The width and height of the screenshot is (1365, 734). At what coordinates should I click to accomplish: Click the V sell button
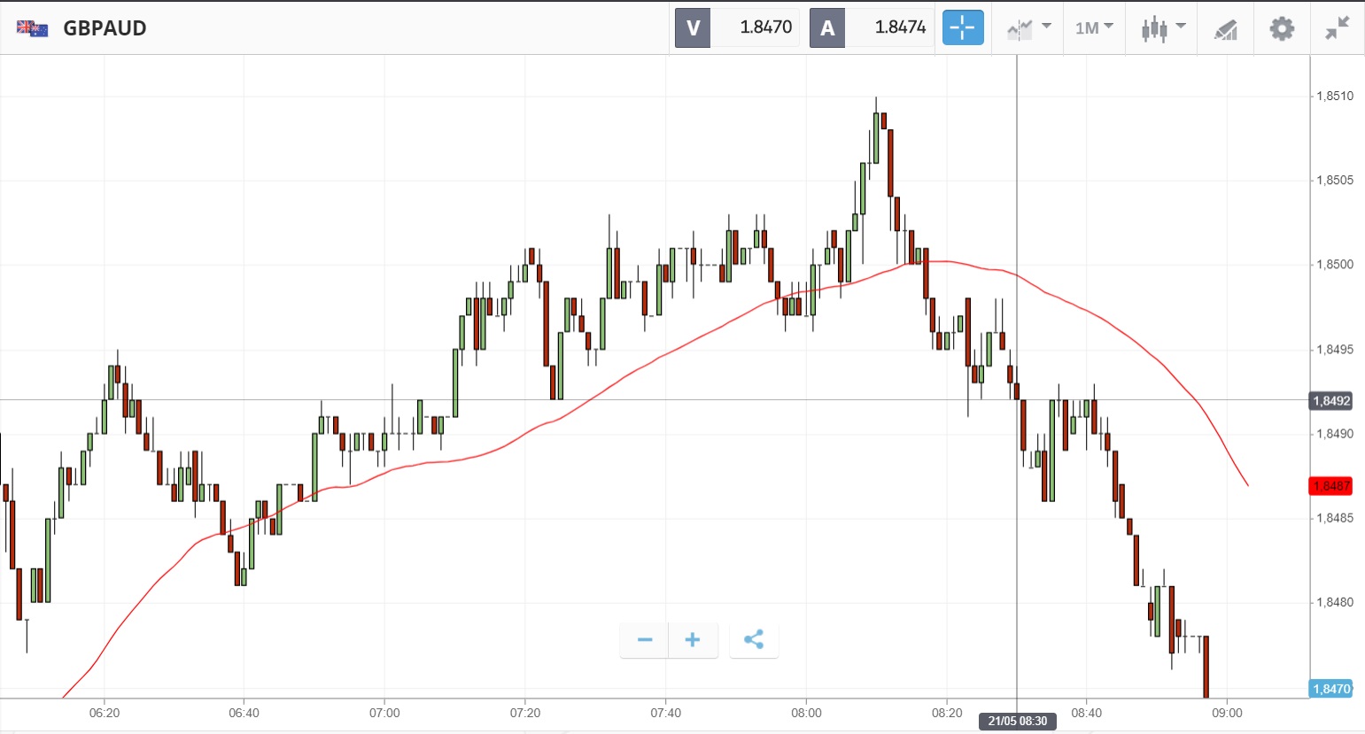coord(693,27)
